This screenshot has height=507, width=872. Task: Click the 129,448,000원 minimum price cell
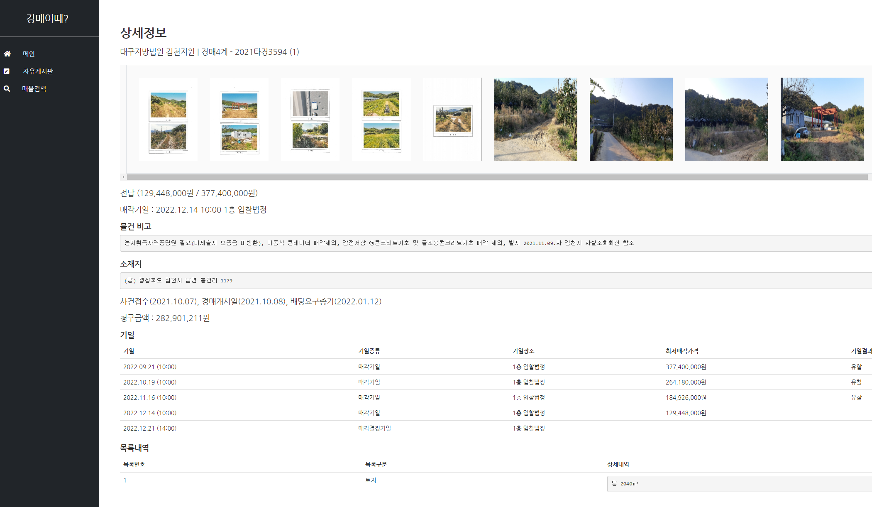pyautogui.click(x=686, y=413)
